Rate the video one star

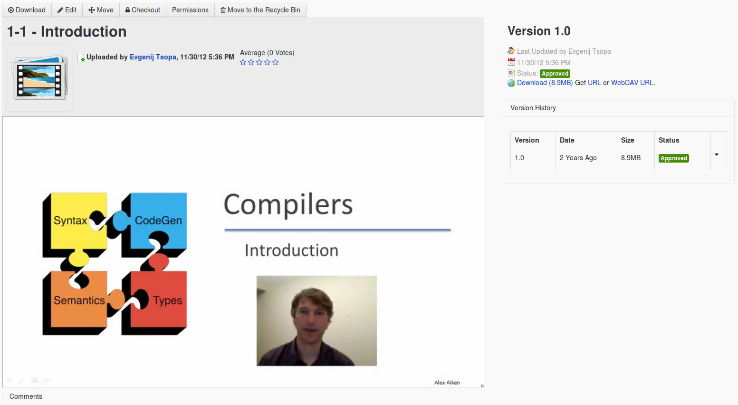(243, 62)
